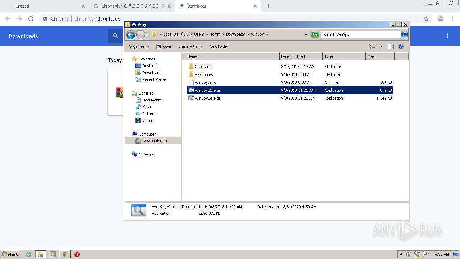Sort files by Name column
The width and height of the screenshot is (460, 259).
pos(230,56)
